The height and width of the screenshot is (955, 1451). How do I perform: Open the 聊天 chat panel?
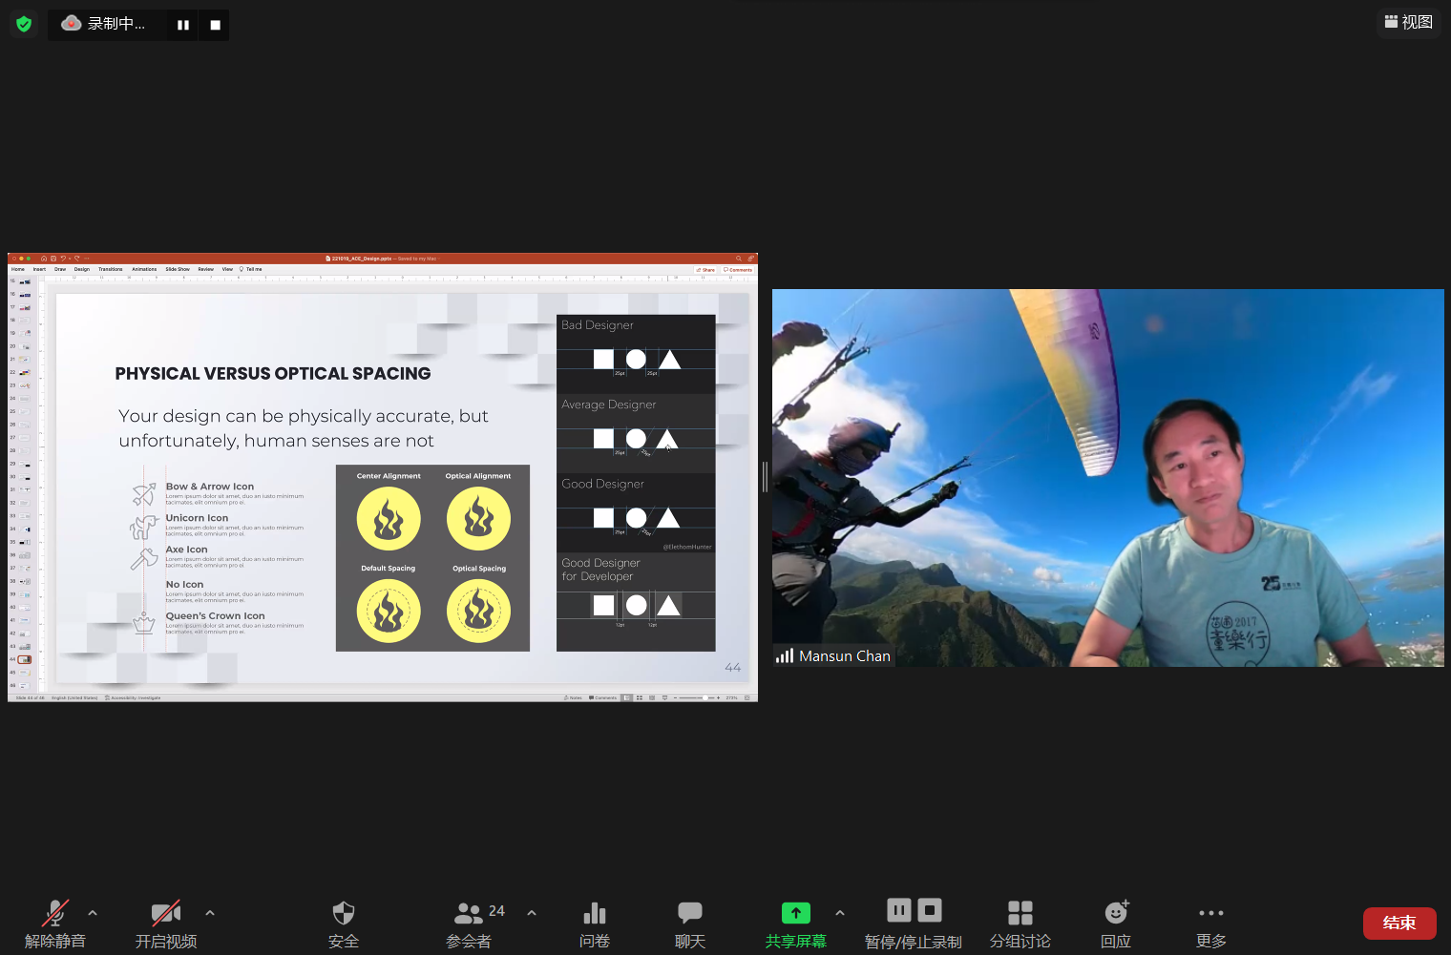689,924
